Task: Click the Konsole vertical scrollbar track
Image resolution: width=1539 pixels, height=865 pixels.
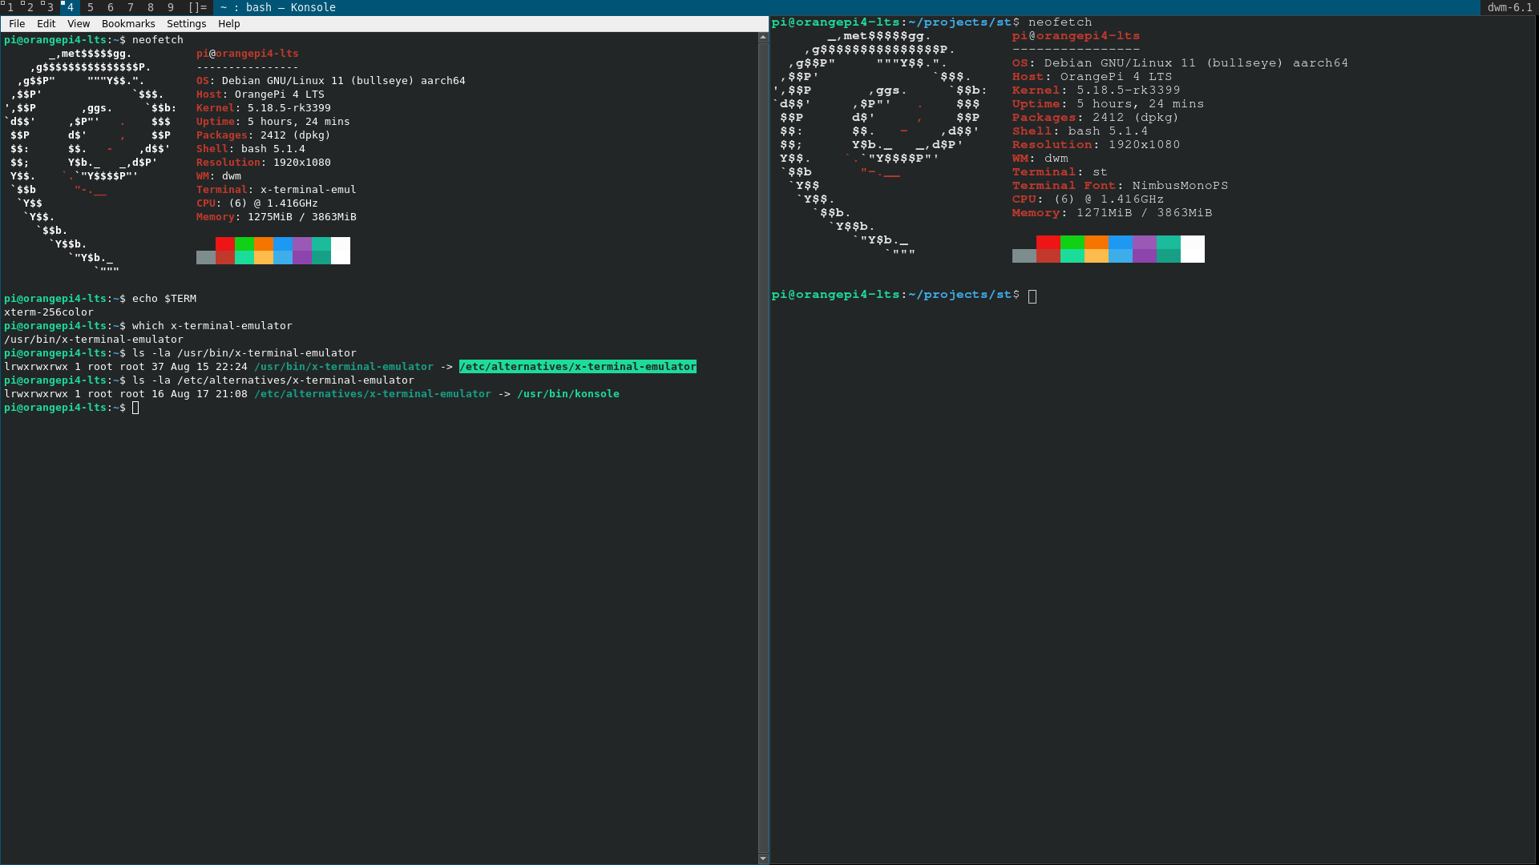Action: (763, 449)
